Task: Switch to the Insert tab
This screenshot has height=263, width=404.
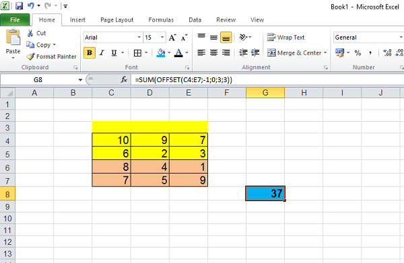Action: pos(77,20)
